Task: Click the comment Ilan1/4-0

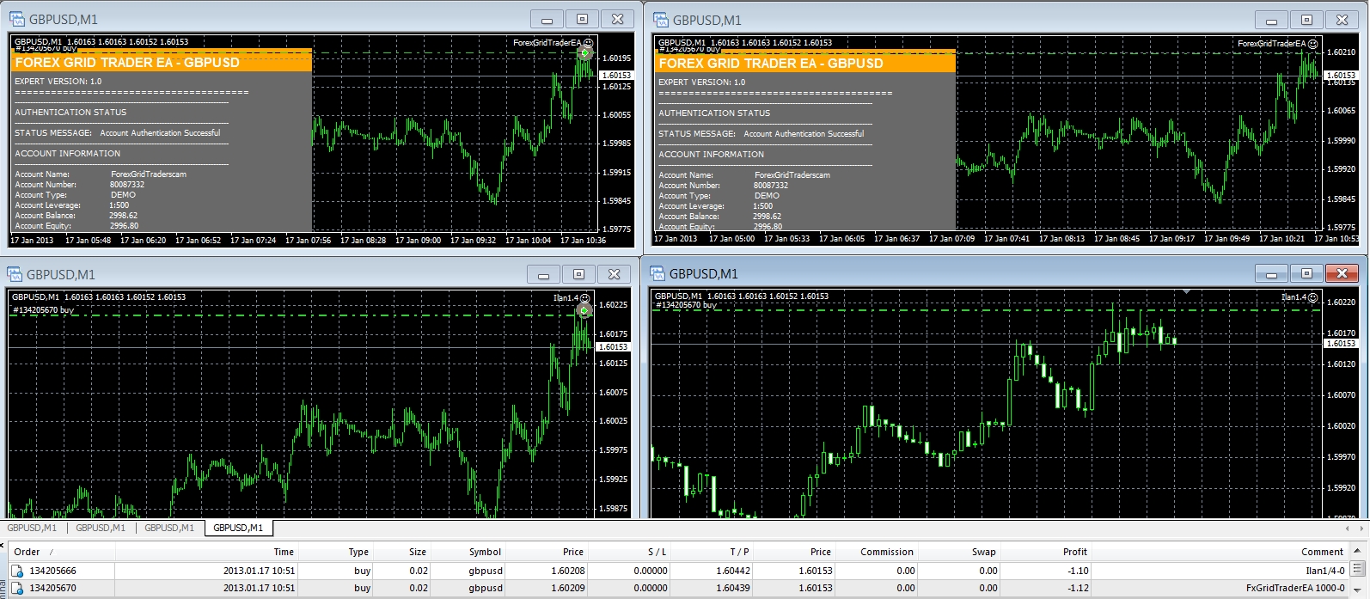Action: (x=1325, y=571)
